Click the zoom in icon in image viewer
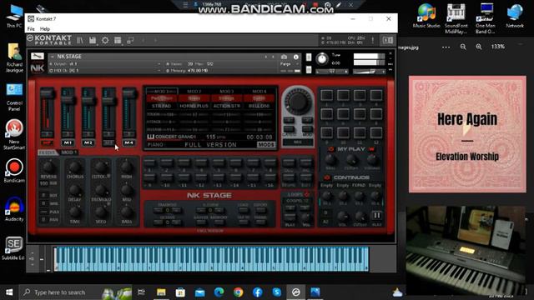534x300 pixels. click(478, 47)
